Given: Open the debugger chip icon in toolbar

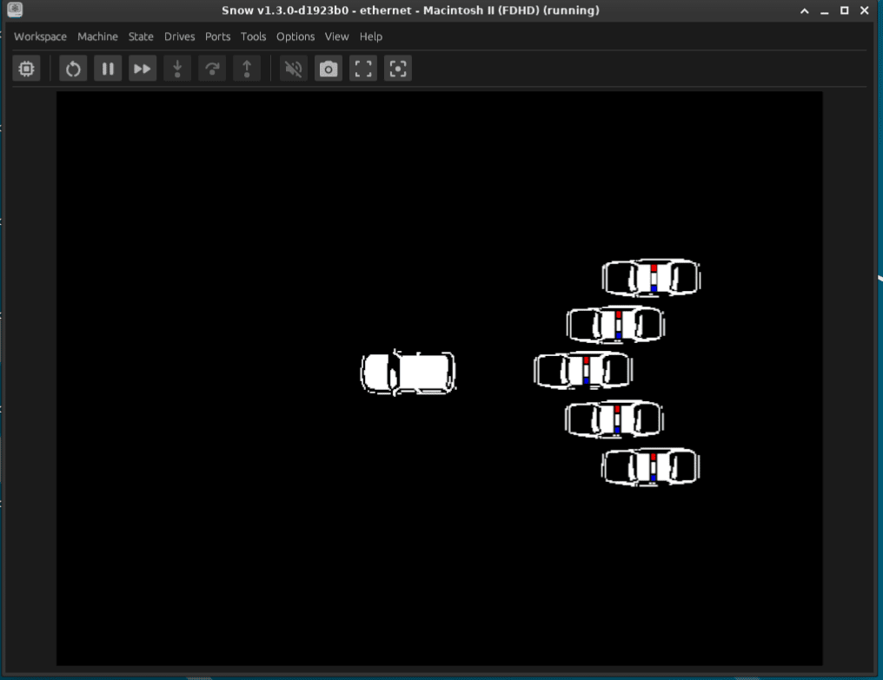Looking at the screenshot, I should pyautogui.click(x=26, y=69).
